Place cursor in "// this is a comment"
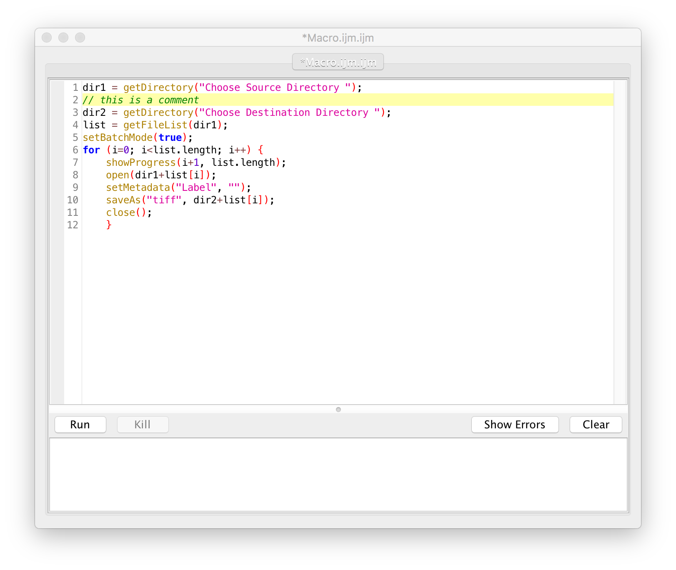This screenshot has width=676, height=570. (x=141, y=100)
